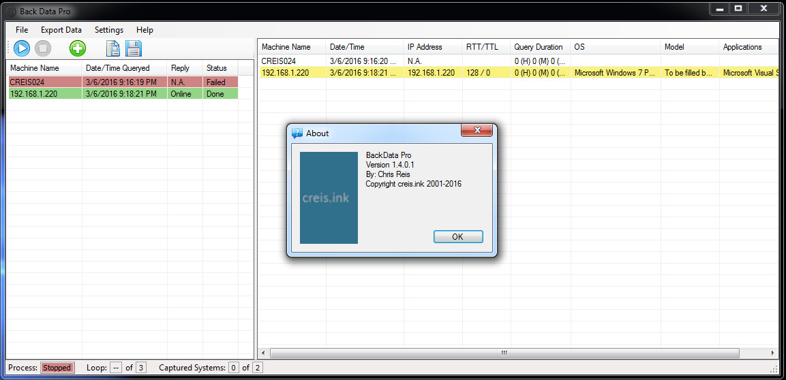
Task: Add a machine with the green plus icon
Action: pos(77,48)
